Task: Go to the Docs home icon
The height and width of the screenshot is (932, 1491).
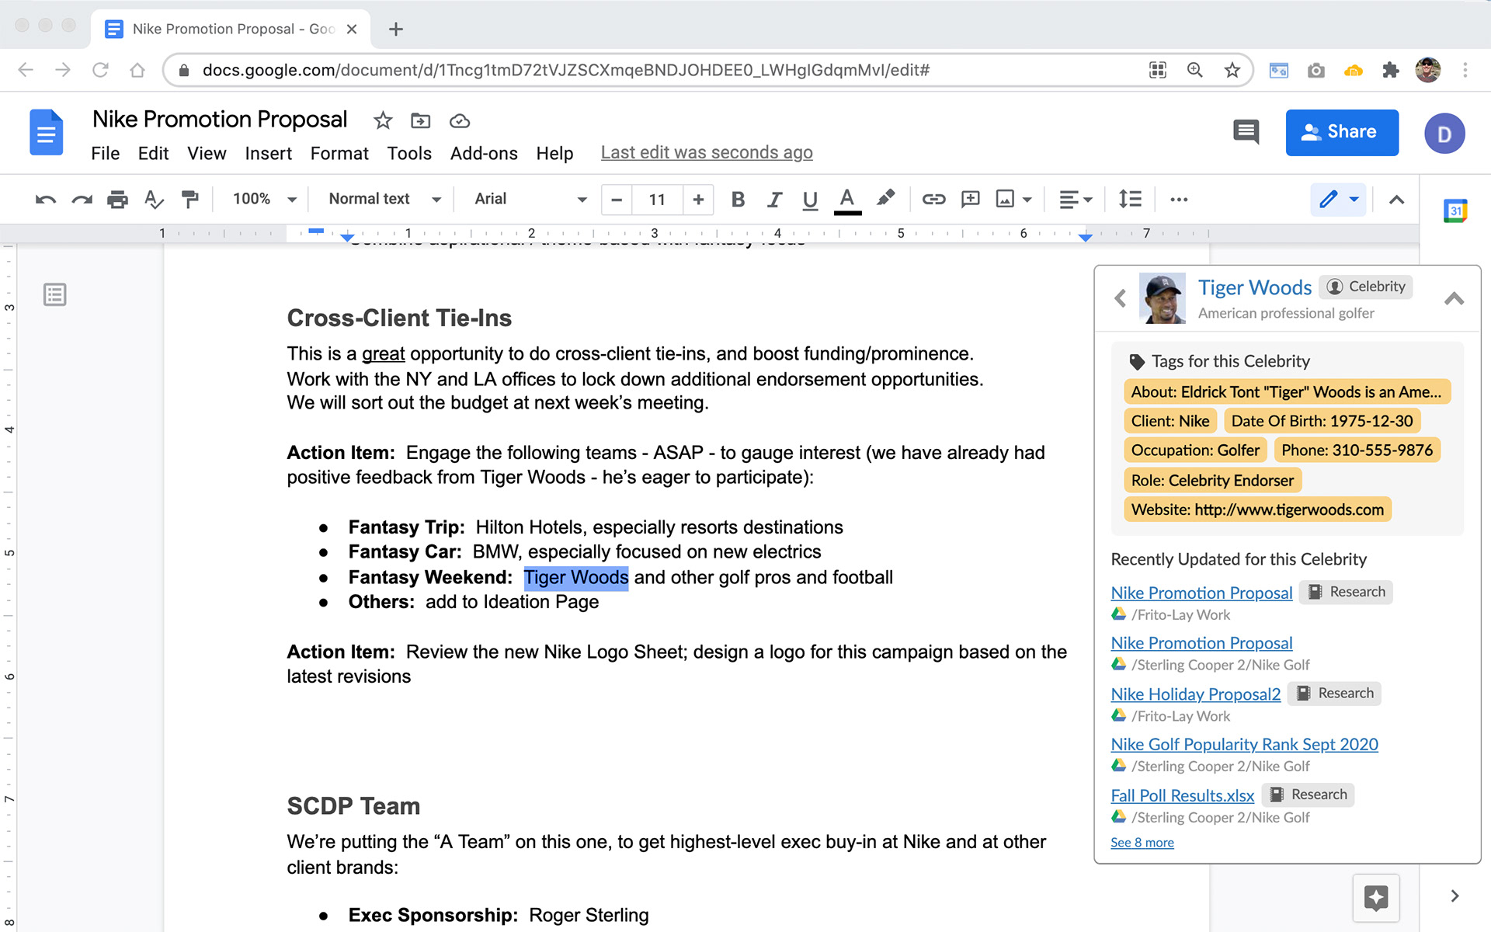Action: click(x=46, y=133)
